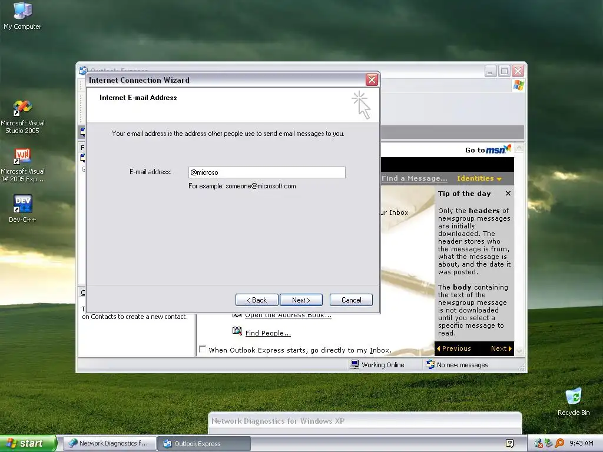Open the Find a Message link
Viewport: 603px width, 452px height.
click(x=414, y=178)
